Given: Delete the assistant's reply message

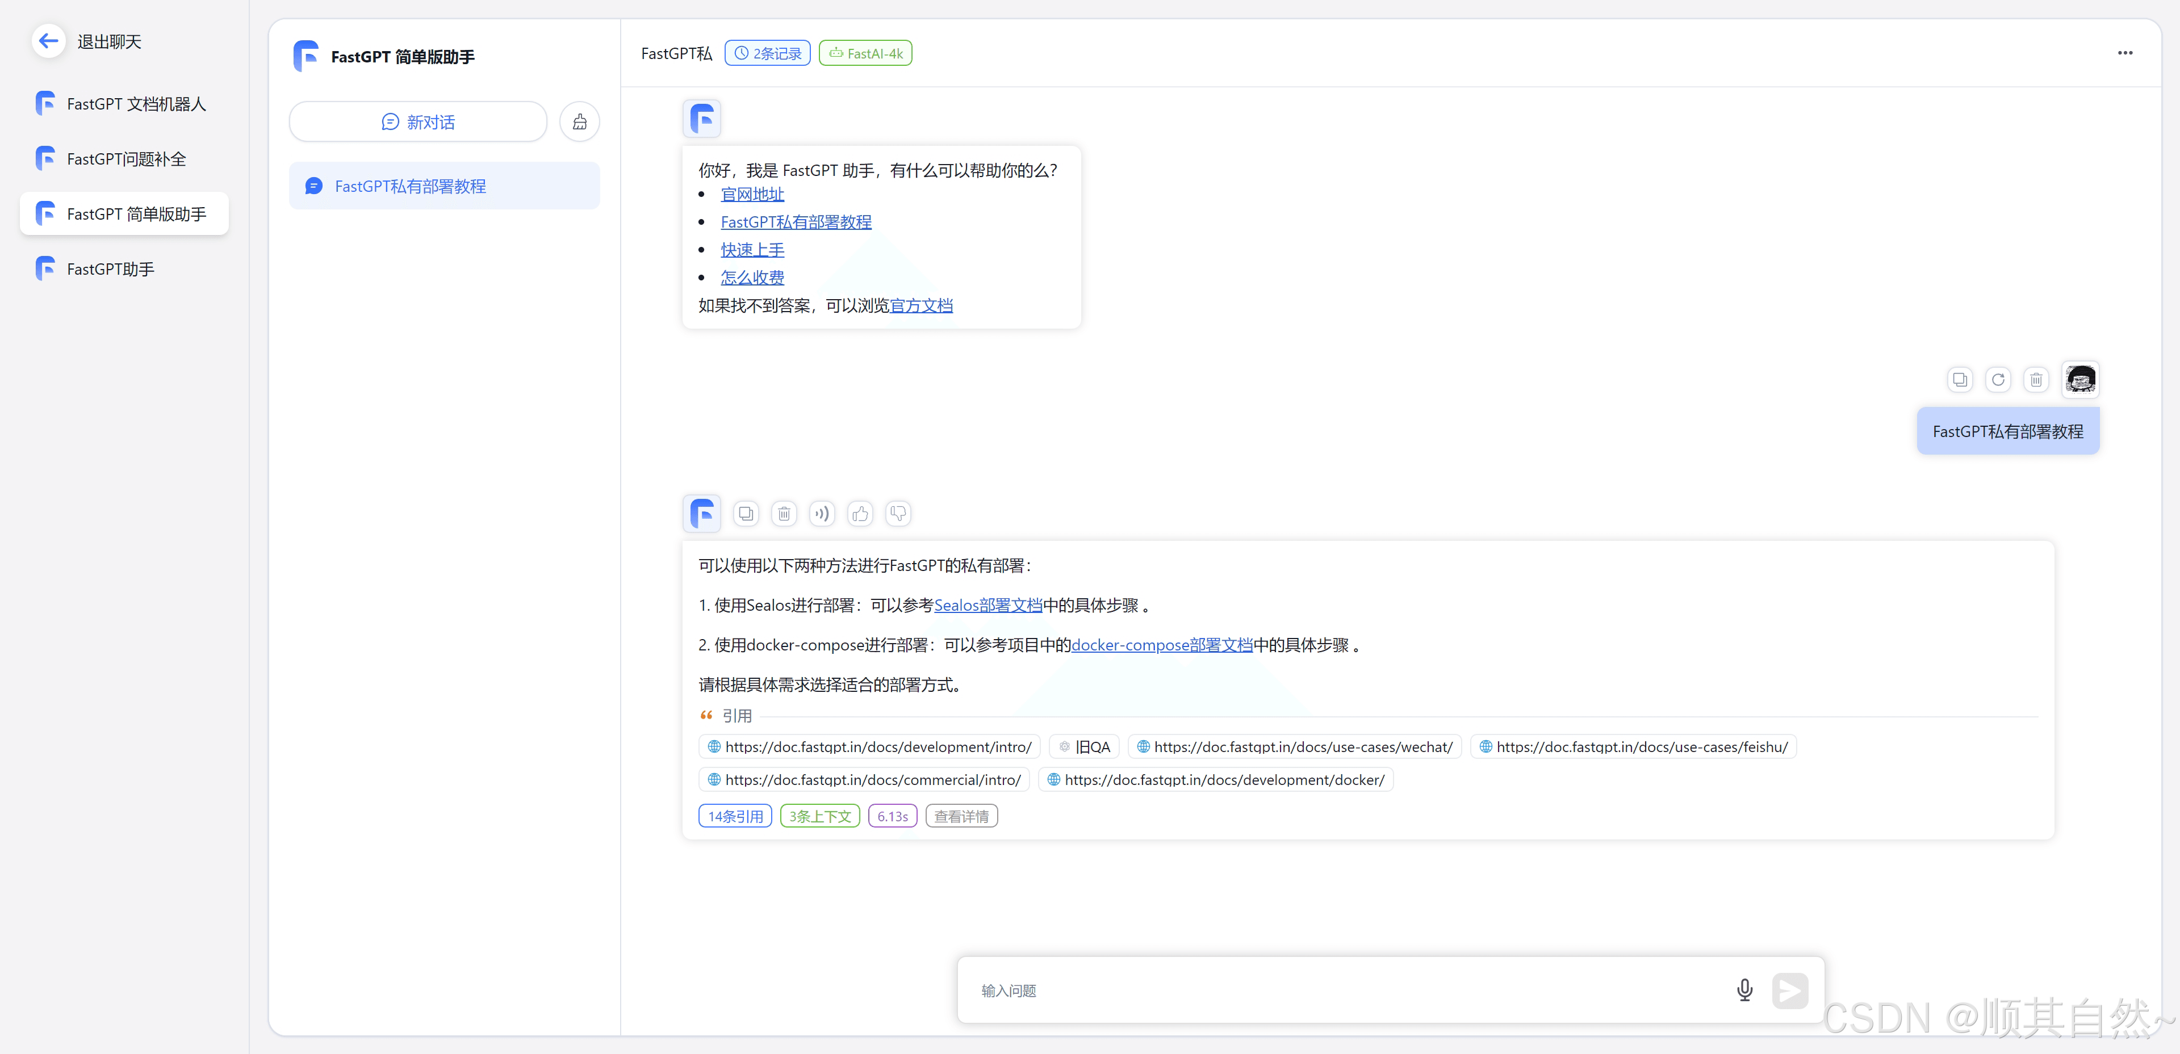Looking at the screenshot, I should (784, 514).
